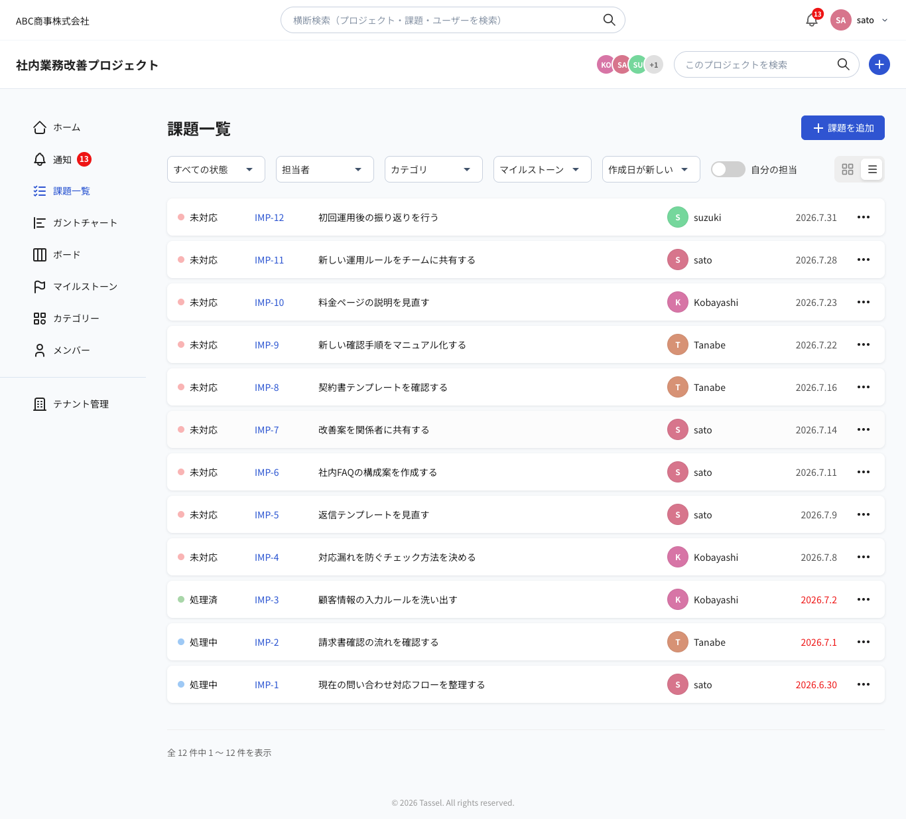Open more options for IMP-12 row
Image resolution: width=906 pixels, height=819 pixels.
click(x=864, y=217)
